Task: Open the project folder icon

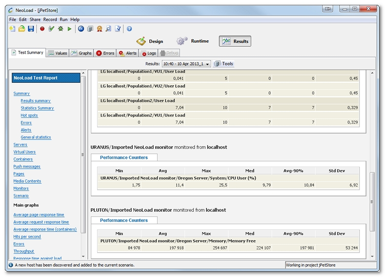Action: click(x=21, y=29)
